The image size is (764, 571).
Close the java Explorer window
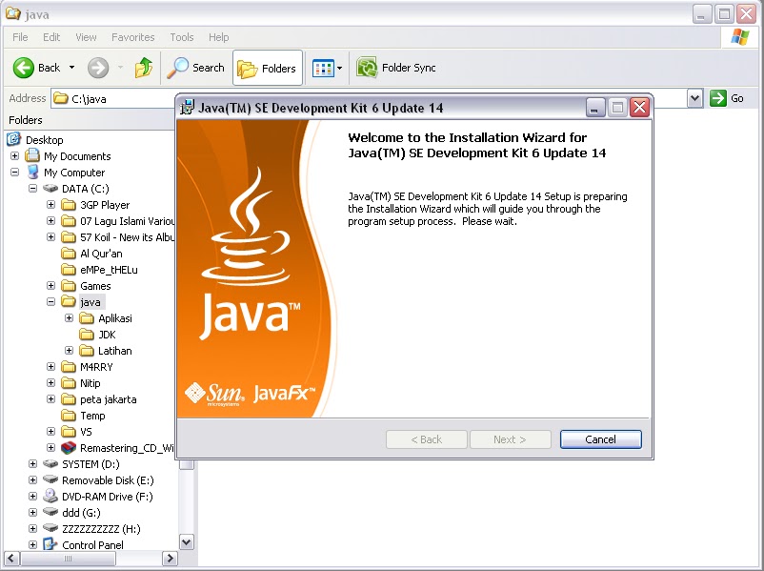pos(747,13)
